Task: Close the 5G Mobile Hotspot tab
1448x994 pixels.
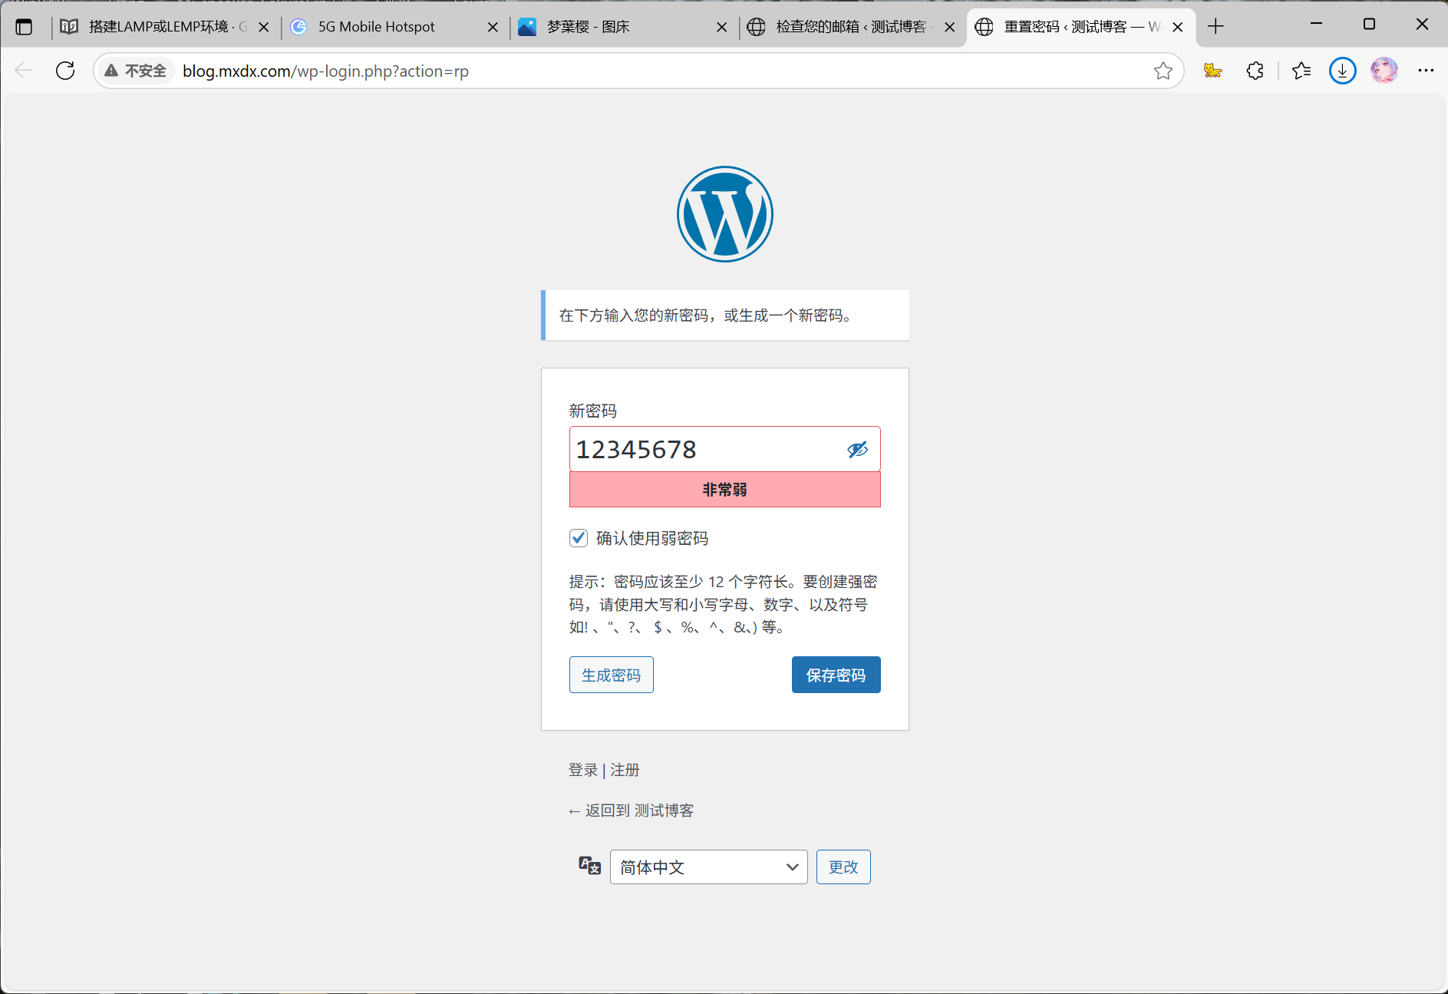Action: pyautogui.click(x=493, y=27)
